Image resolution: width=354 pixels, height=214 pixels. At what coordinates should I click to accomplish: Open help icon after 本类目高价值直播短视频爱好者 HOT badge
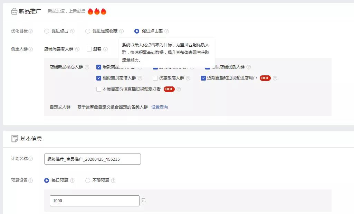pyautogui.click(x=179, y=89)
